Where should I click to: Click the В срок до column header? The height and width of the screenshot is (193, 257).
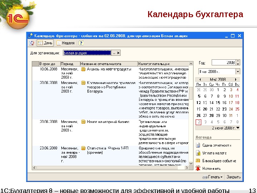[x=50, y=64]
